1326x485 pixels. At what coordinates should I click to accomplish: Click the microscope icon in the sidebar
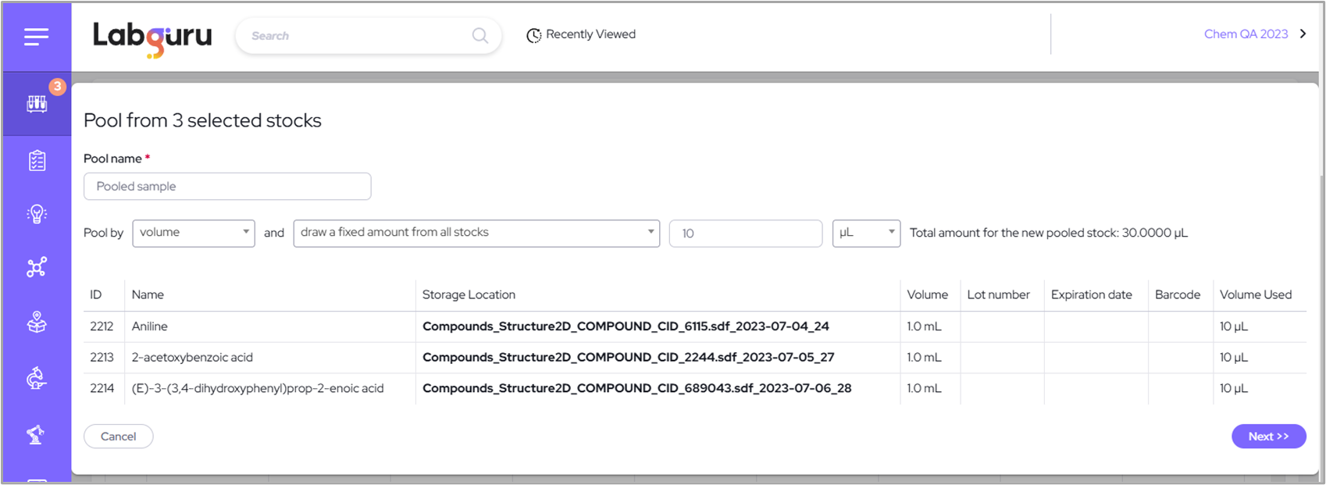[x=37, y=379]
